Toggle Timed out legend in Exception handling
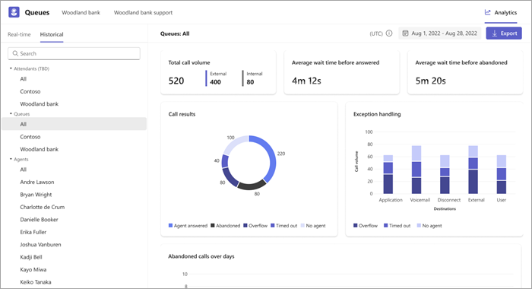The height and width of the screenshot is (289, 532). (x=397, y=225)
